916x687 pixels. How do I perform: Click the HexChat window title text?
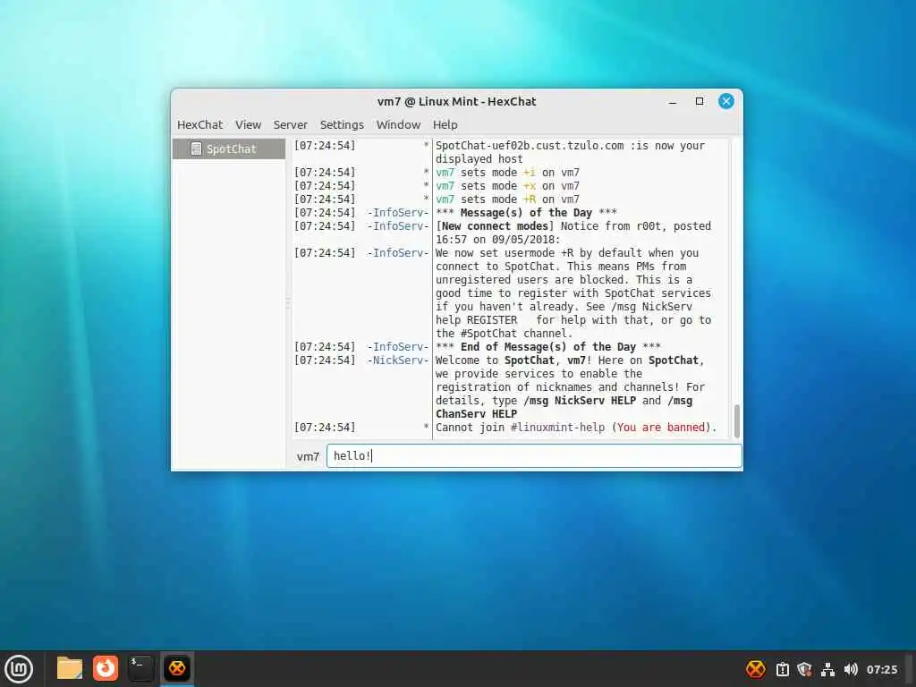point(456,102)
